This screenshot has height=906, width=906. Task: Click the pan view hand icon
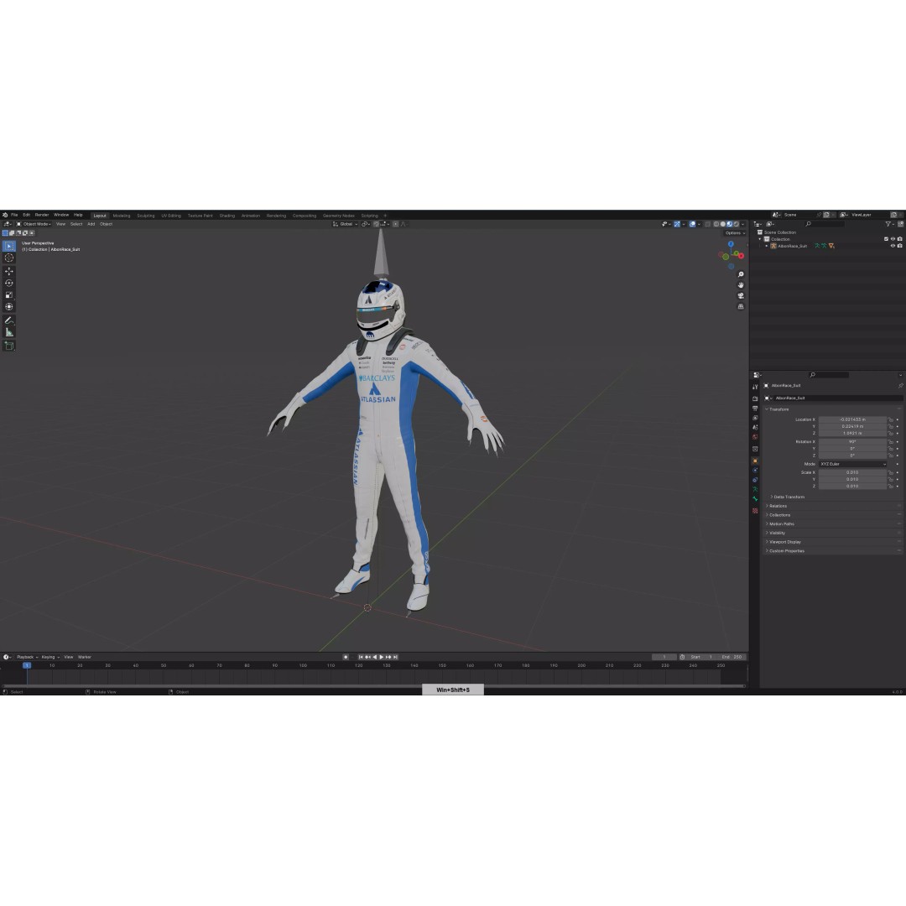point(741,285)
